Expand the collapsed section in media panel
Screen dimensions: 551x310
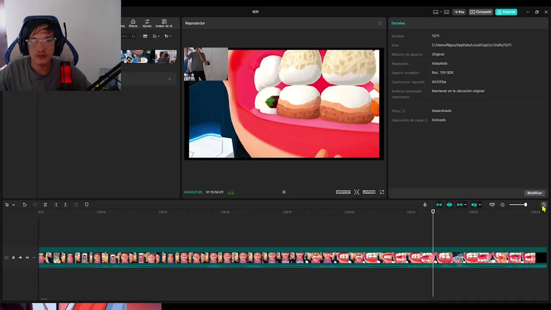pos(169,79)
